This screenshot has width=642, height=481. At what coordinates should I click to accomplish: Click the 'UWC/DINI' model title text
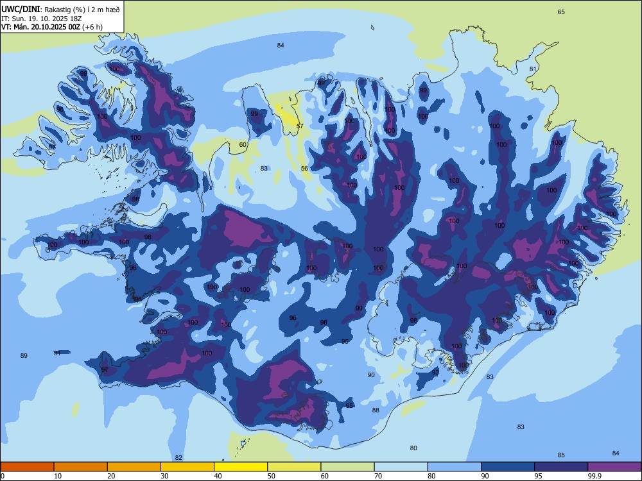click(21, 9)
